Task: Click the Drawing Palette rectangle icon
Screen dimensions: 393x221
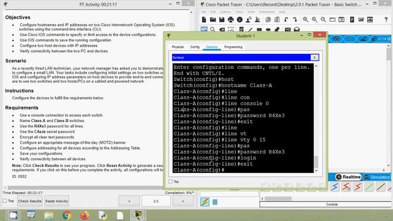Action: tap(332, 20)
